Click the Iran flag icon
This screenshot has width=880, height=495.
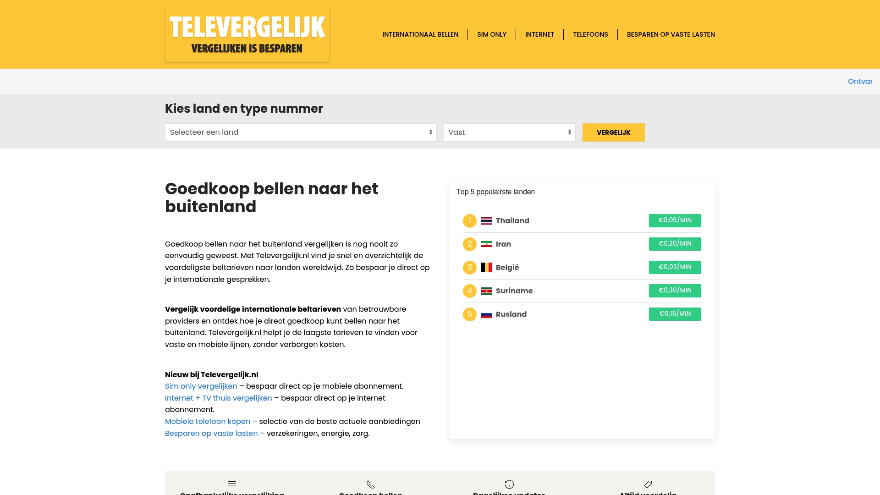point(487,244)
